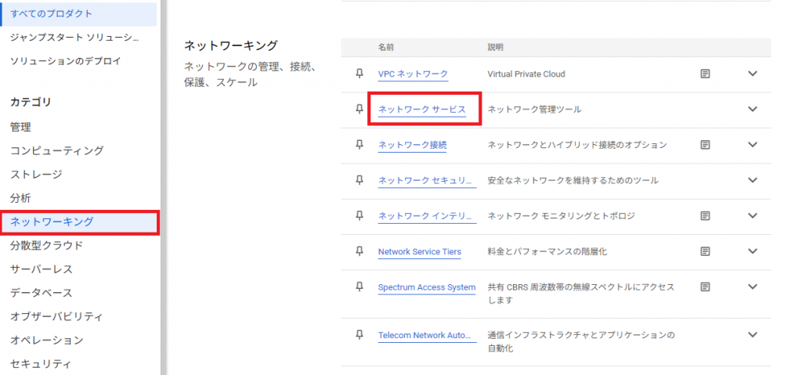Expand the ネットワーク サービス row

[x=753, y=109]
